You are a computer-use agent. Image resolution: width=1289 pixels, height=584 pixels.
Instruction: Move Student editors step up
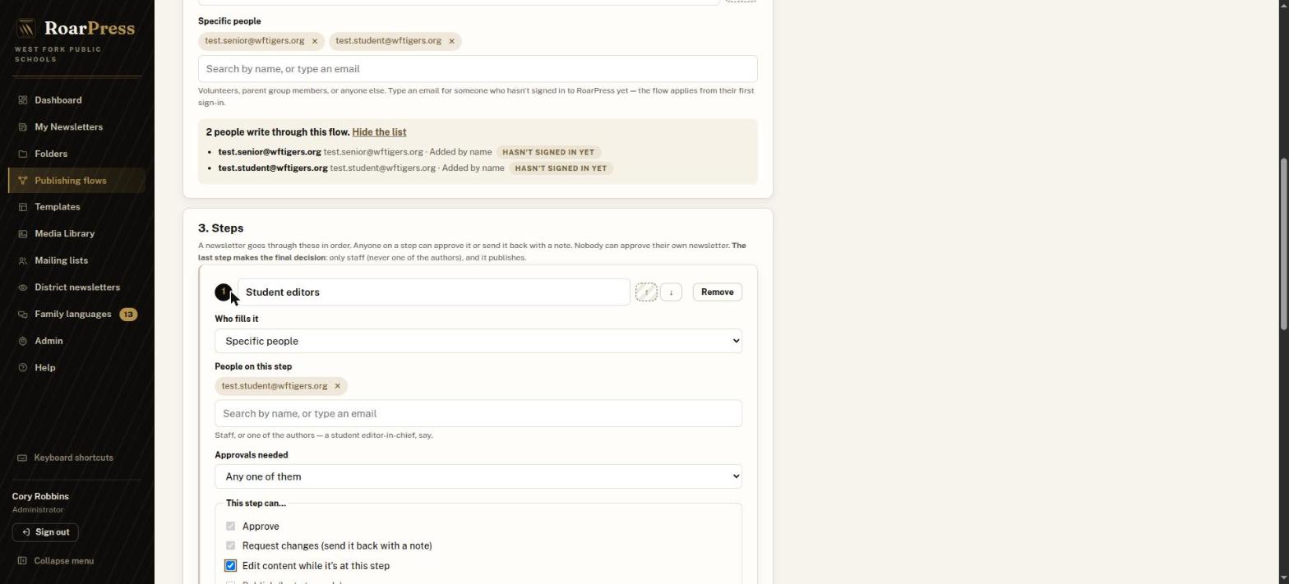tap(646, 292)
